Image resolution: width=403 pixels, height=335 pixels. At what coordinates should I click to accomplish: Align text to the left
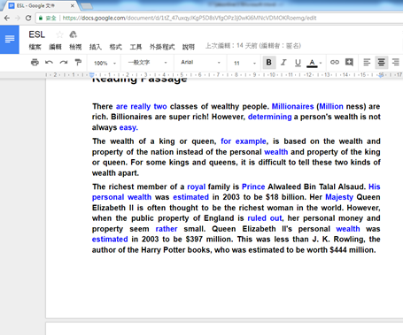[367, 63]
